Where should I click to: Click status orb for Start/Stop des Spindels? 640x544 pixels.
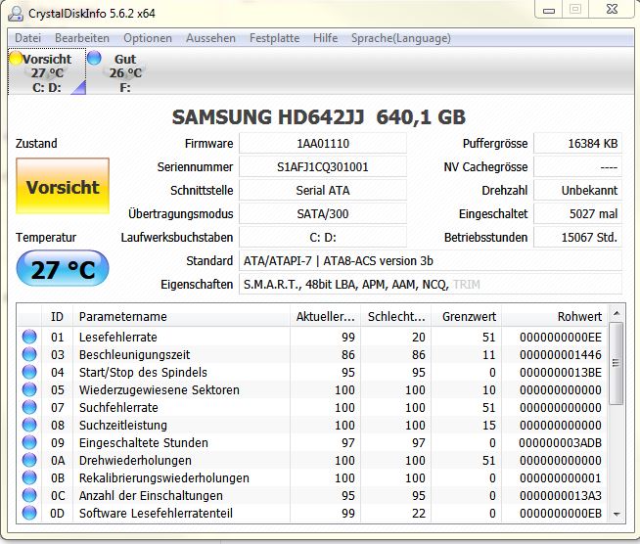click(29, 372)
